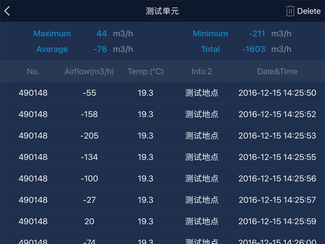
Task: Select the Minimum label
Action: pyautogui.click(x=210, y=34)
